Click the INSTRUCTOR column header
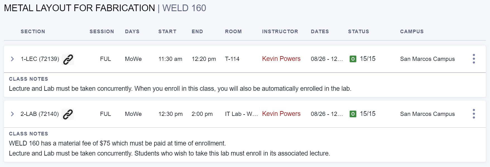 pos(280,32)
